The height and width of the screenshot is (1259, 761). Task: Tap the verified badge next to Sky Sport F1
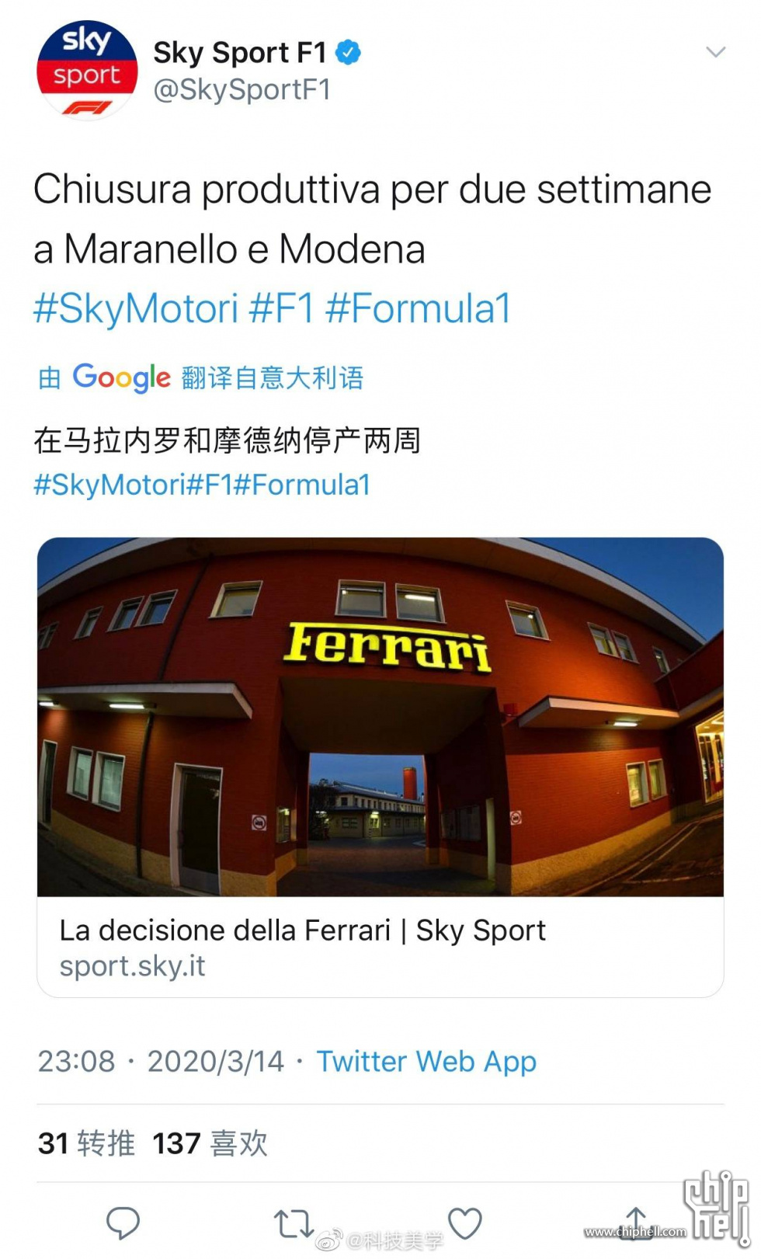(348, 52)
